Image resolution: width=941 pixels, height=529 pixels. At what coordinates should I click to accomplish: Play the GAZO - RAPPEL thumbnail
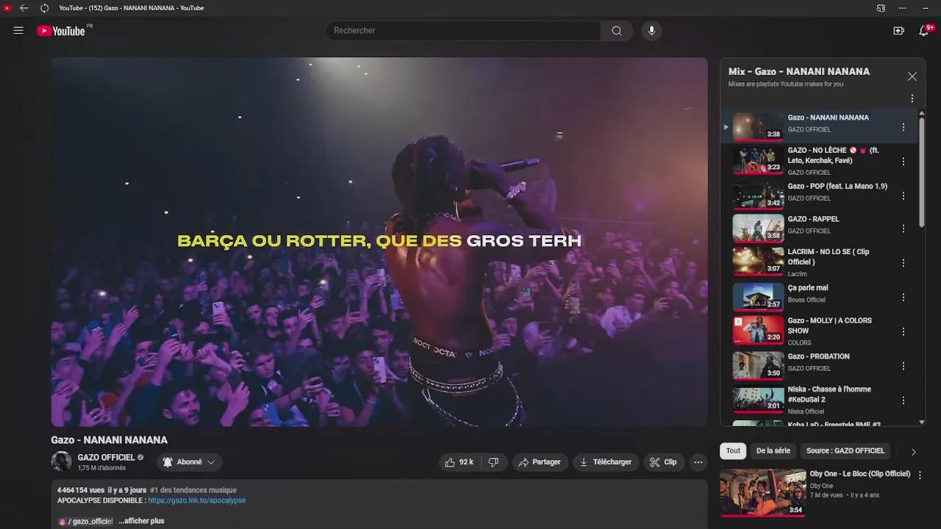(758, 228)
